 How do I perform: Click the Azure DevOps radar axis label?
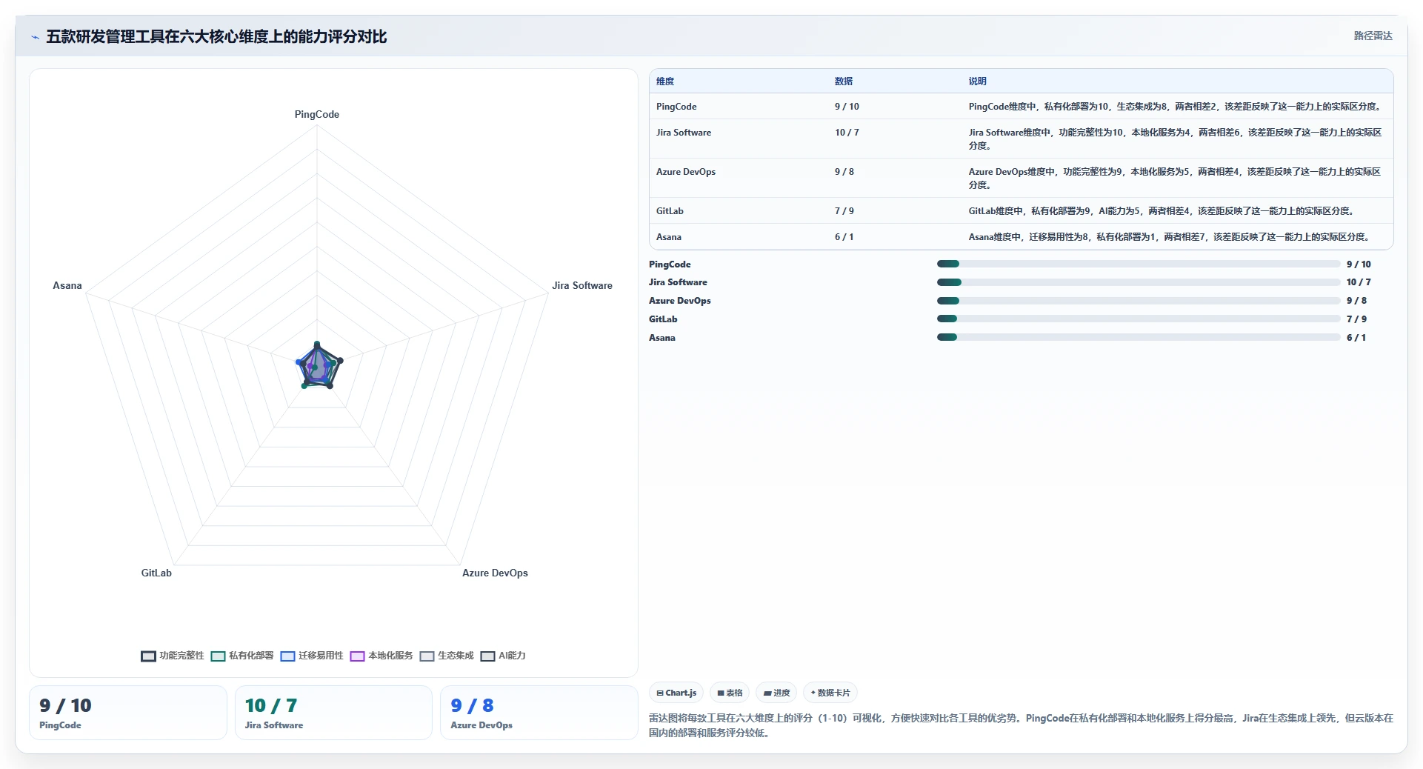tap(495, 573)
